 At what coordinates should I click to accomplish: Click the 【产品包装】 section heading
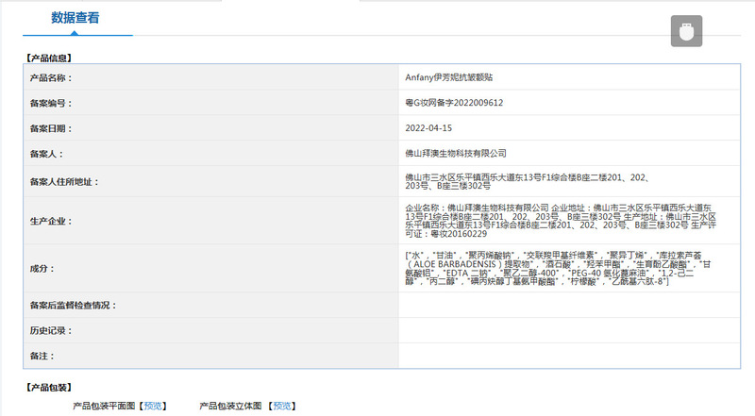pyautogui.click(x=49, y=388)
